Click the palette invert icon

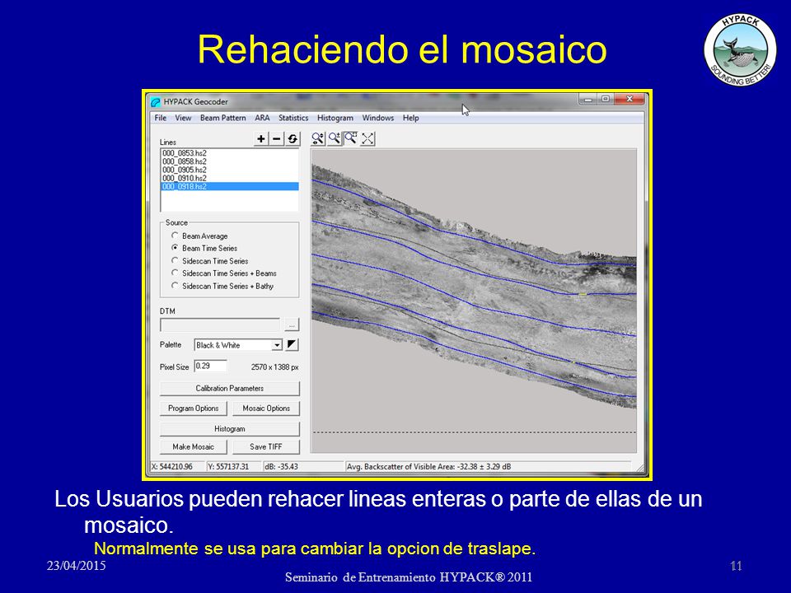pyautogui.click(x=292, y=345)
